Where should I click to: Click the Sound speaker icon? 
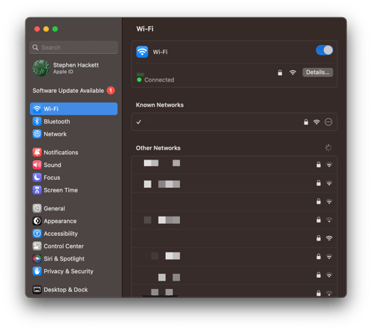click(x=37, y=165)
